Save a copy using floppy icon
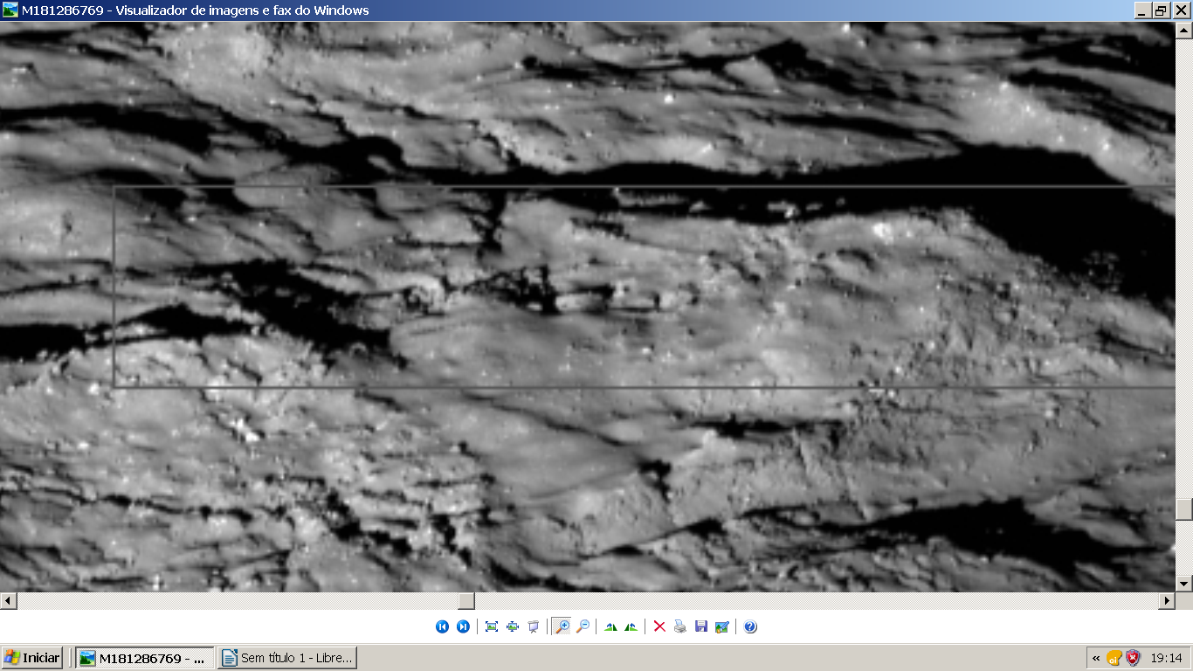This screenshot has height=671, width=1193. [701, 626]
